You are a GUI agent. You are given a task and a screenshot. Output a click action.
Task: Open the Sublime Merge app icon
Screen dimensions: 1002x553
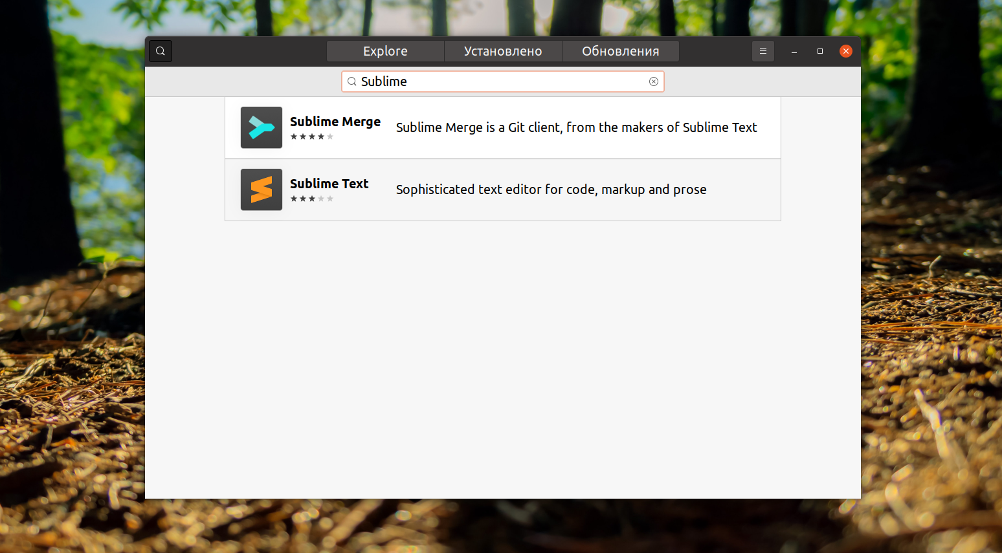click(262, 127)
